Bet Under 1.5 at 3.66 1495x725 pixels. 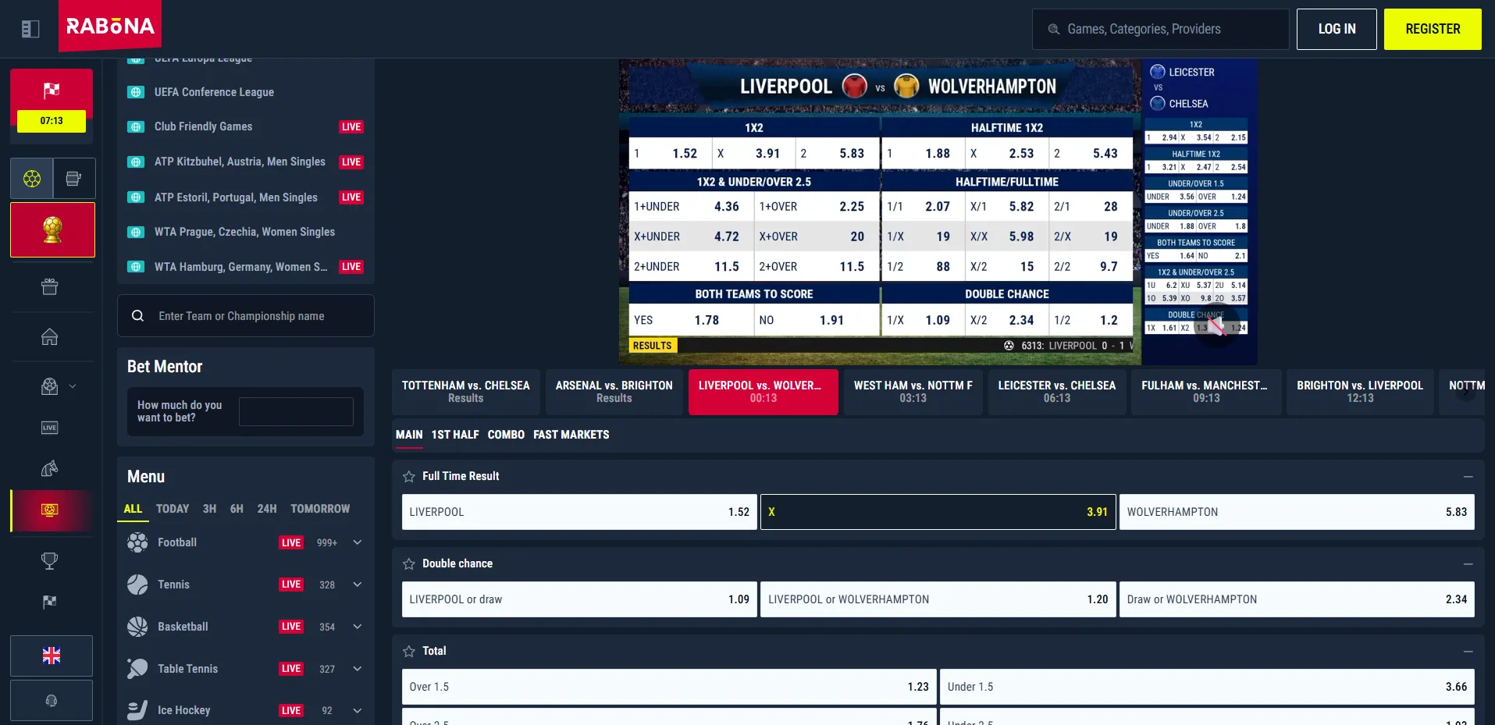pyautogui.click(x=1207, y=687)
